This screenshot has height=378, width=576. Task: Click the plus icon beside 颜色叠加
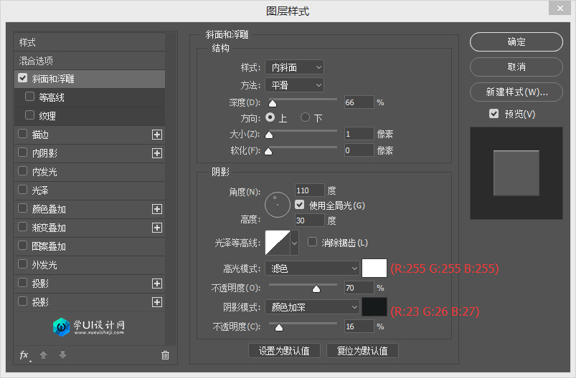pos(157,209)
